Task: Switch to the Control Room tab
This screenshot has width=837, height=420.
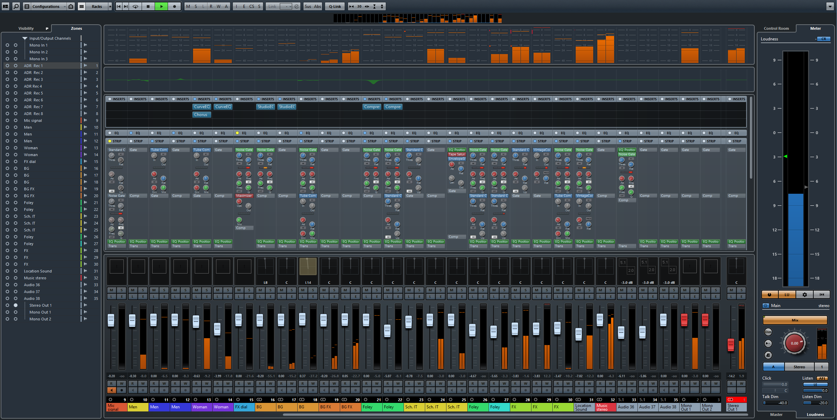Action: (776, 28)
